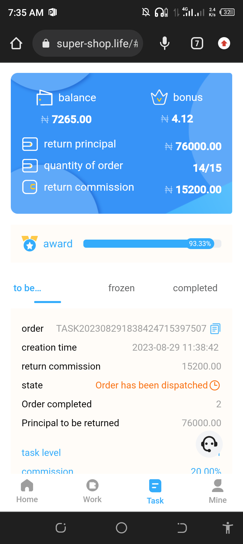The height and width of the screenshot is (544, 243).
Task: Tap the 'task level' link text
Action: (x=41, y=453)
